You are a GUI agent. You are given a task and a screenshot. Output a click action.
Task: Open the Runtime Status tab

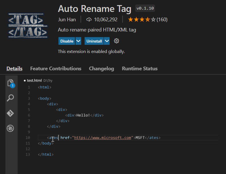pyautogui.click(x=140, y=69)
